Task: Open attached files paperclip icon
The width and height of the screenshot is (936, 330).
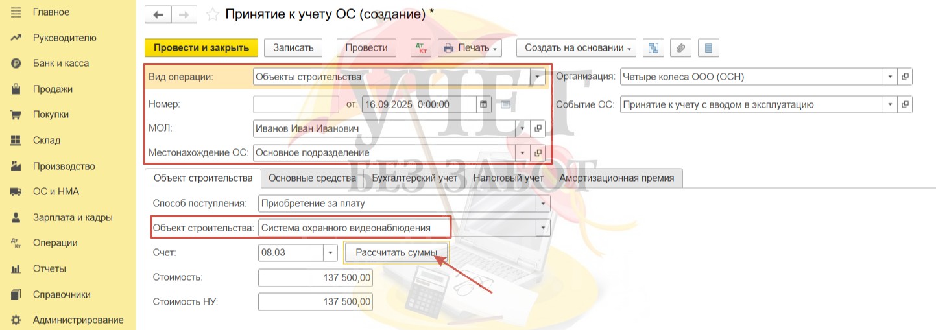Action: [x=680, y=48]
